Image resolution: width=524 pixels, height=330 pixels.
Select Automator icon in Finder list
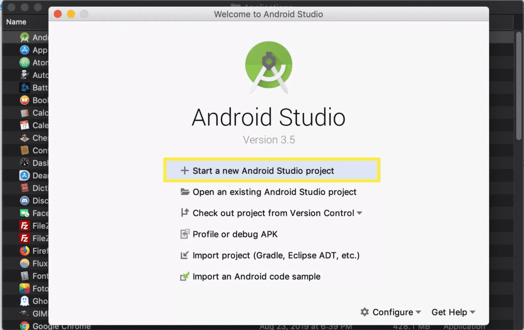pos(25,75)
